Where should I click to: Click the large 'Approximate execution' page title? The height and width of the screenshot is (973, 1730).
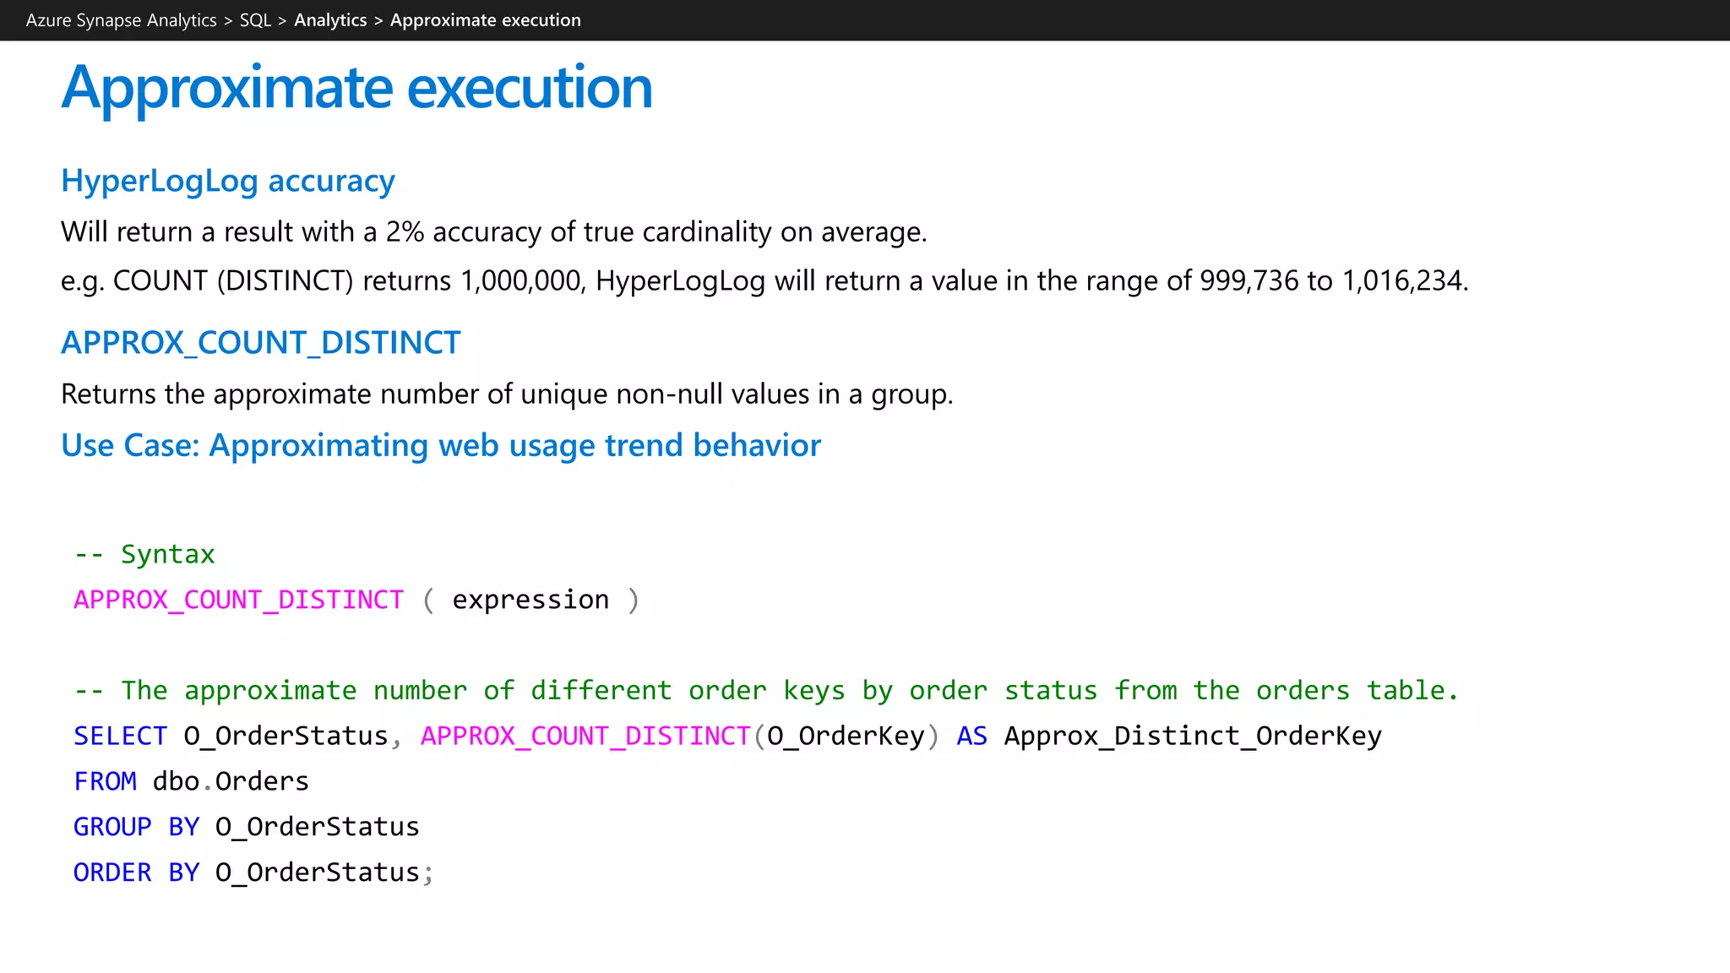point(356,88)
